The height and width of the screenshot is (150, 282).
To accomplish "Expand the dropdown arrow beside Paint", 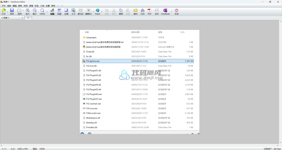I will [102, 12].
